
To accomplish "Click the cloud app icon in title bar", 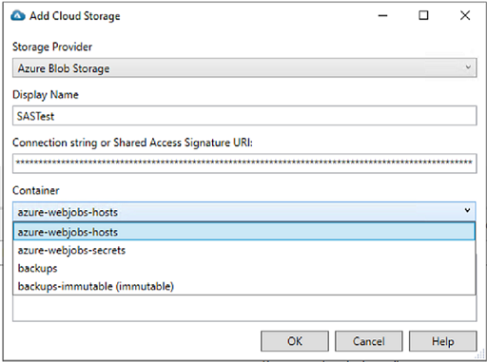I will click(18, 15).
